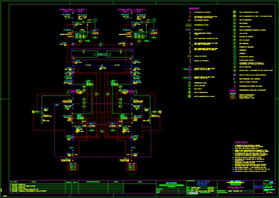Viewport: 279px width, 198px height.
Task: Select the red table symbol in the legend
Action: click(x=233, y=96)
